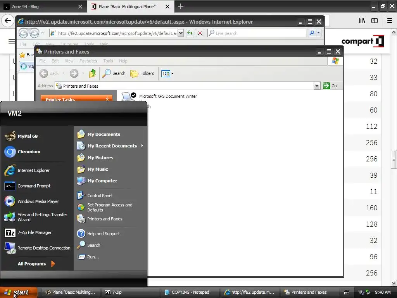Open My Documents folder
The image size is (397, 298).
tap(99, 134)
